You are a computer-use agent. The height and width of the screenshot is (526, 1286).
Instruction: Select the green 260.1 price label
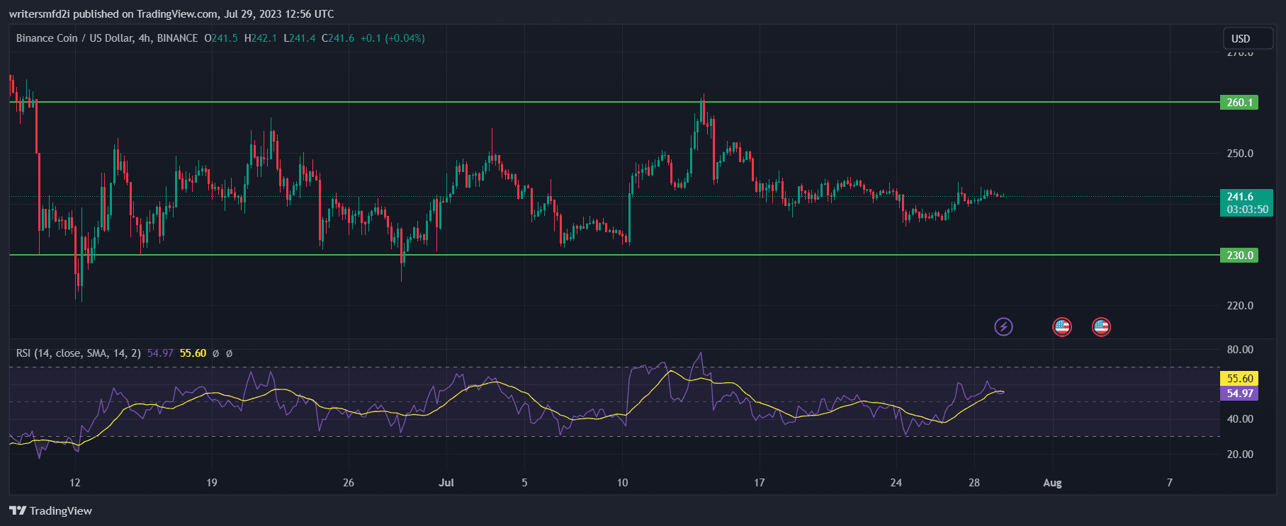coord(1239,103)
